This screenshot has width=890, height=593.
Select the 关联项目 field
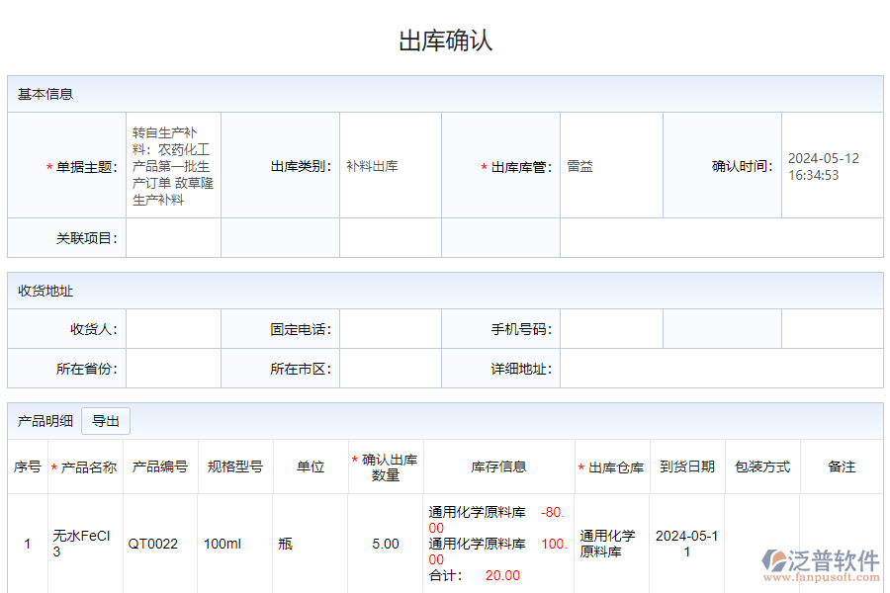[x=173, y=237]
